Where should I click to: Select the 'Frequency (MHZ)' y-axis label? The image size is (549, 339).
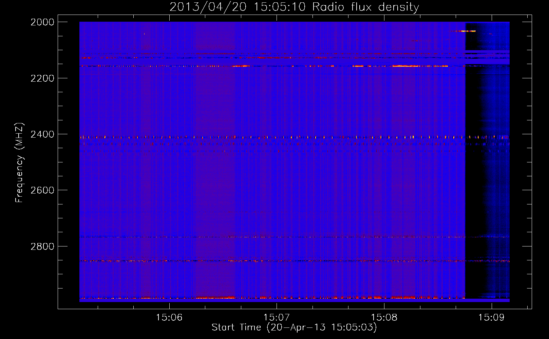click(20, 163)
